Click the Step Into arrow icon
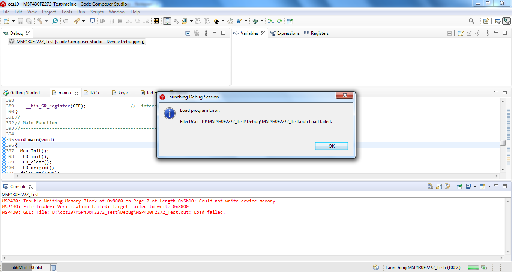 [x=129, y=21]
